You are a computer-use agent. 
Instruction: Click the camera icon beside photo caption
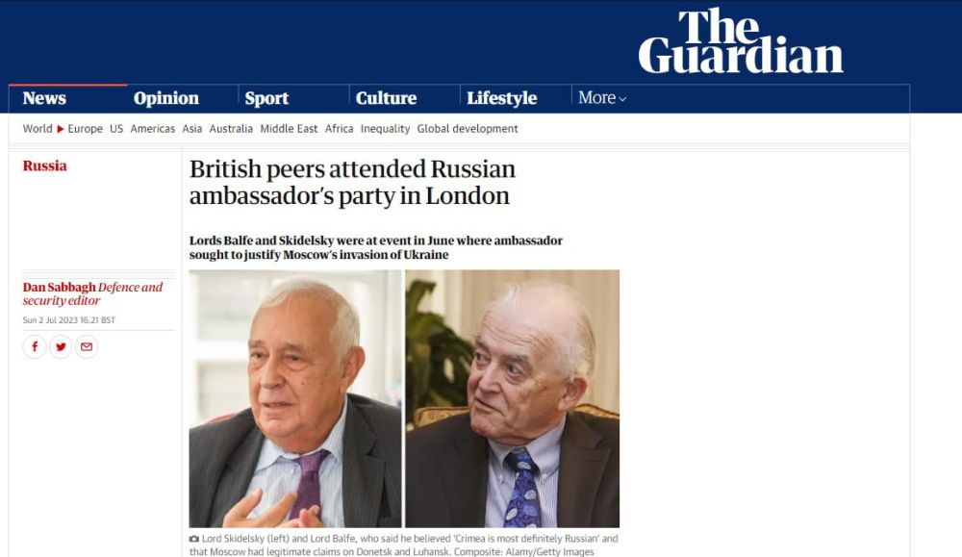click(x=194, y=539)
